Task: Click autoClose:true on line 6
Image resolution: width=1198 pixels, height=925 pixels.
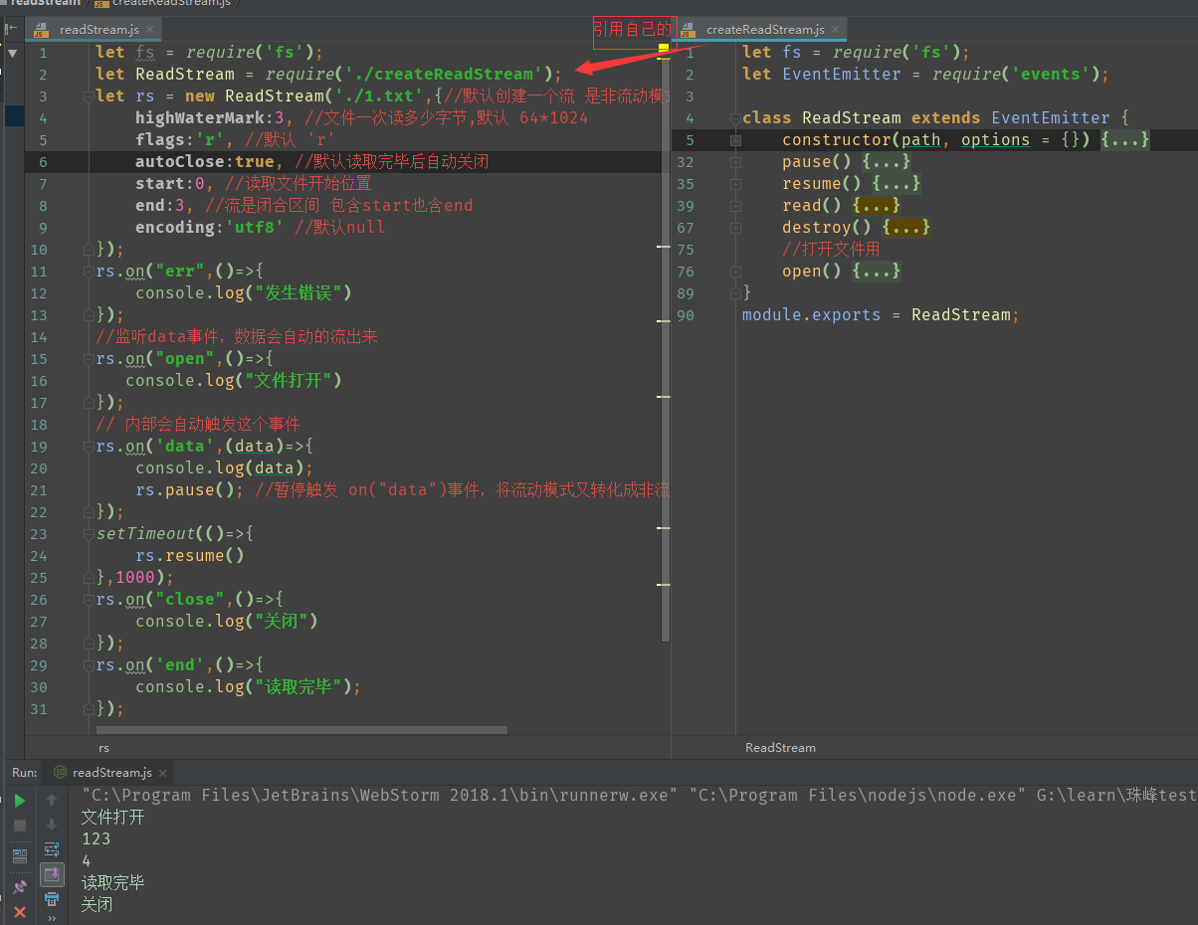Action: click(x=205, y=162)
